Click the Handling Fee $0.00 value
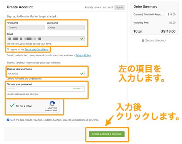The image size is (182, 144). tap(172, 23)
